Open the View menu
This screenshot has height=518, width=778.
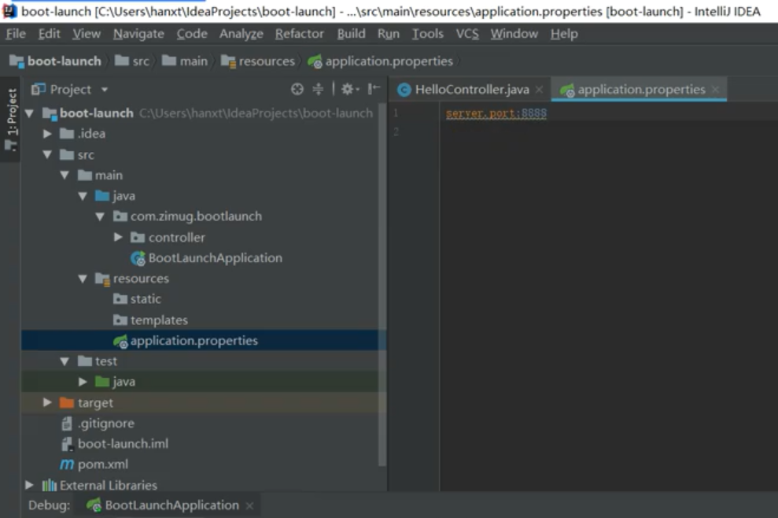tap(87, 34)
